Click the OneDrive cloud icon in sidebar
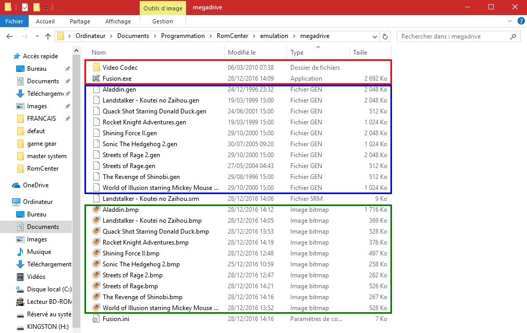Screen dimensions: 527x333 (x=16, y=185)
